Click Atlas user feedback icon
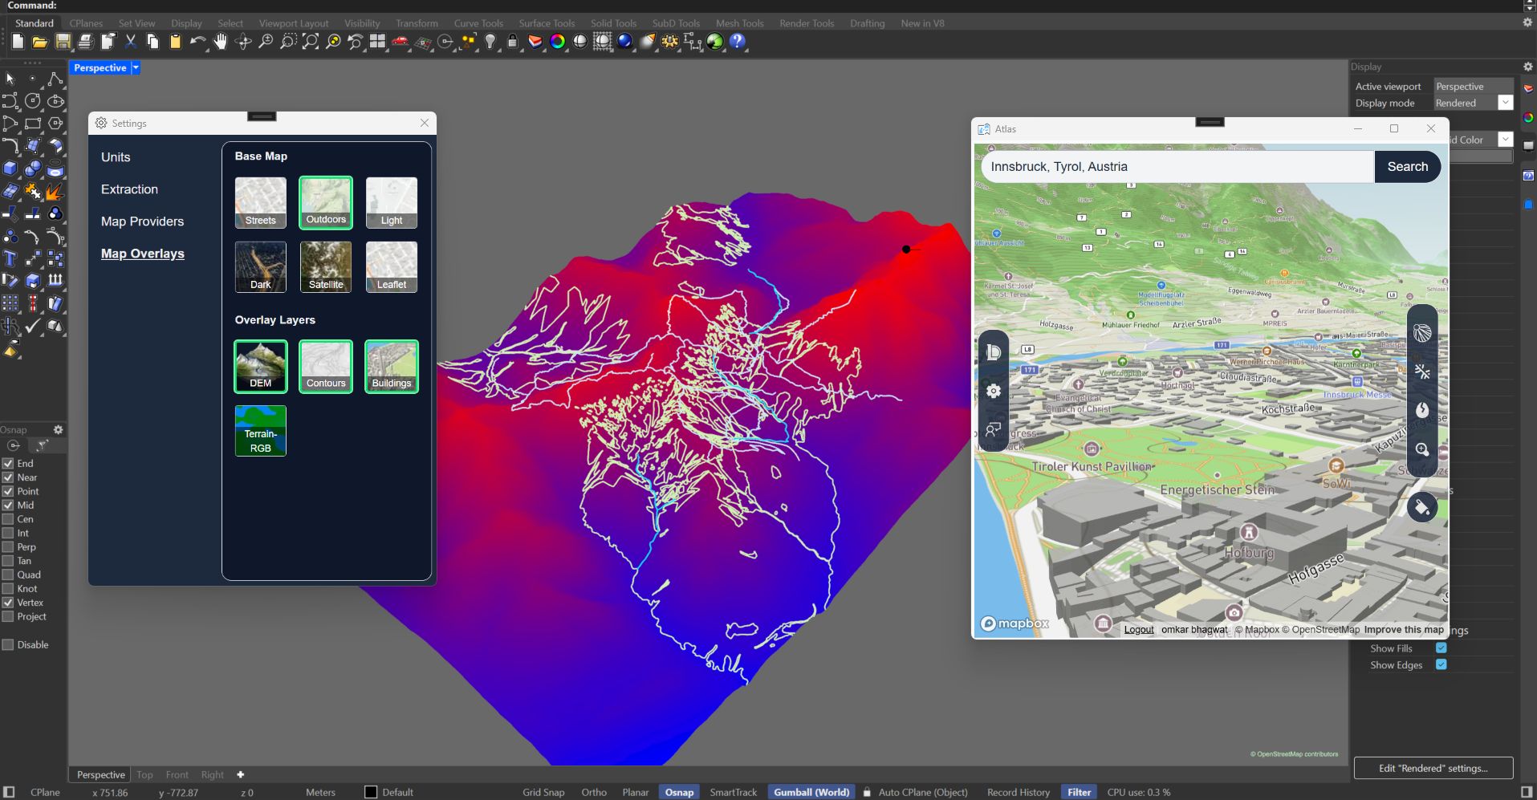This screenshot has height=800, width=1537. [x=994, y=430]
